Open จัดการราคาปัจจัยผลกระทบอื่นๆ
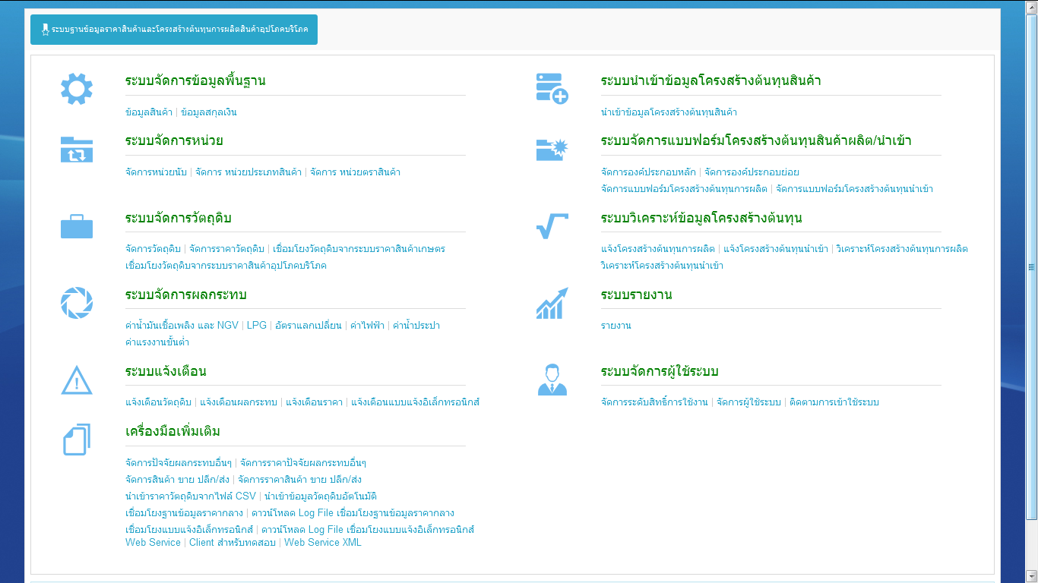Viewport: 1038px width, 583px height. tap(303, 463)
